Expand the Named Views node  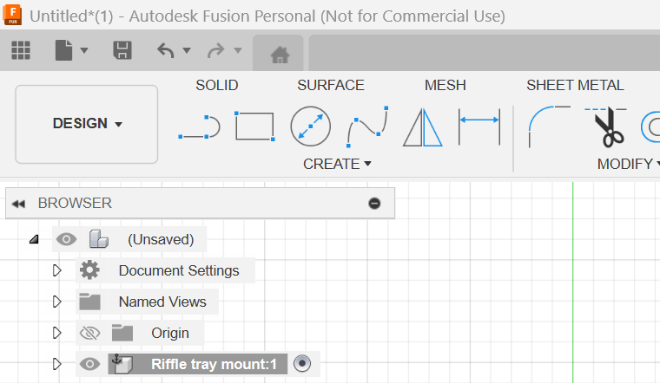click(57, 302)
